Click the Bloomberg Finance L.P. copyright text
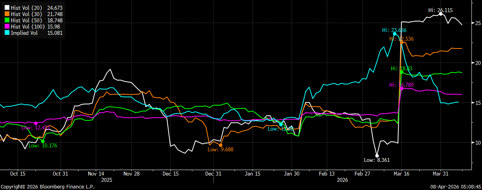 (x=70, y=187)
